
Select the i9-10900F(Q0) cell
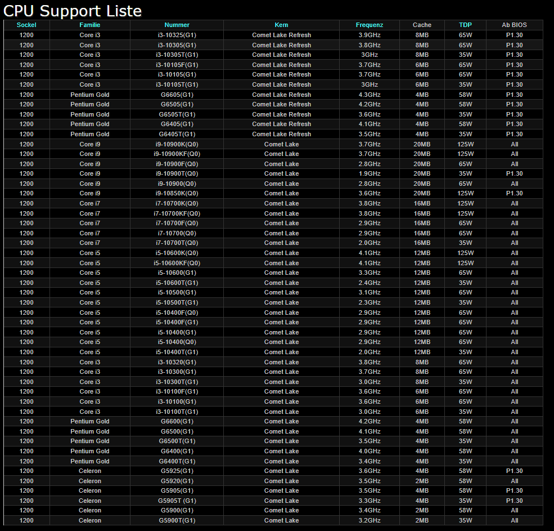(x=177, y=164)
